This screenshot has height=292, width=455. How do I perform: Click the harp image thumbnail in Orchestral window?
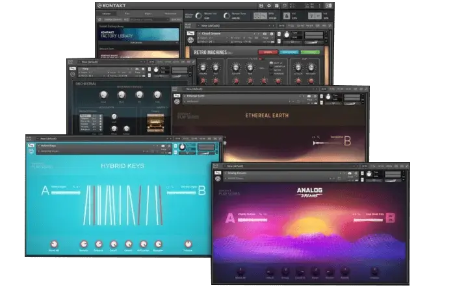click(155, 123)
